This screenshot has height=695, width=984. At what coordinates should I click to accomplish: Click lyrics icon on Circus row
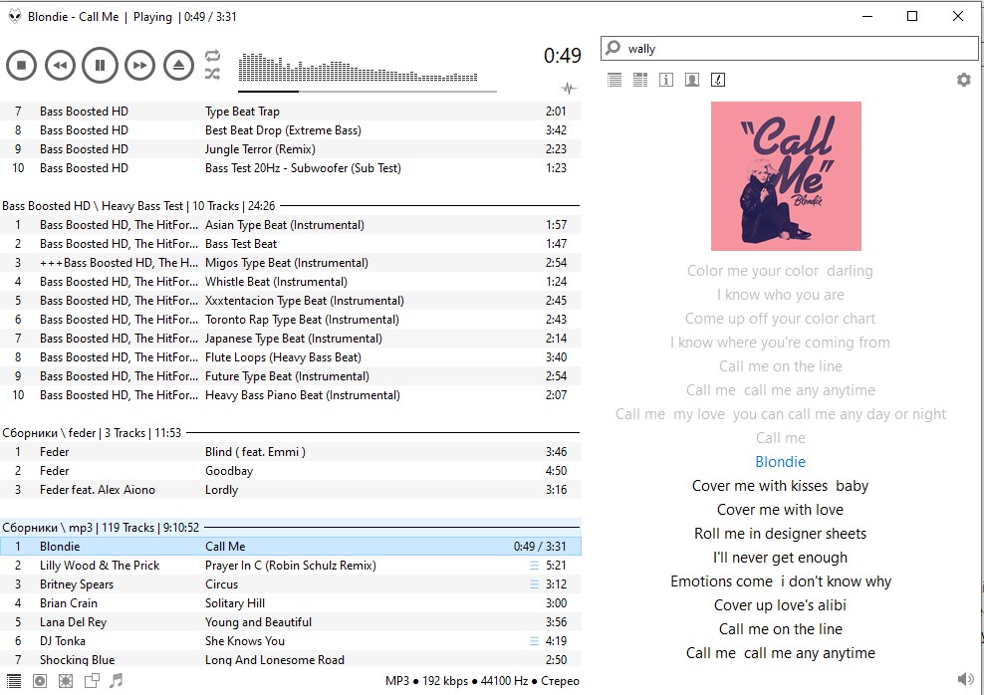(x=534, y=583)
